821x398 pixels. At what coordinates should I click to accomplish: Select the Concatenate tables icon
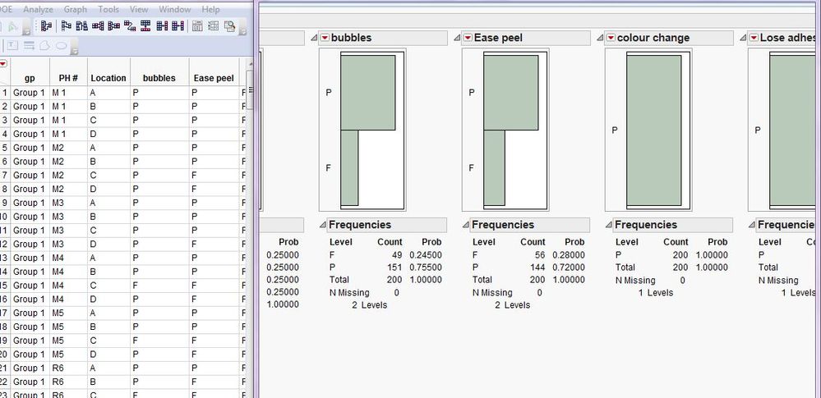[145, 25]
